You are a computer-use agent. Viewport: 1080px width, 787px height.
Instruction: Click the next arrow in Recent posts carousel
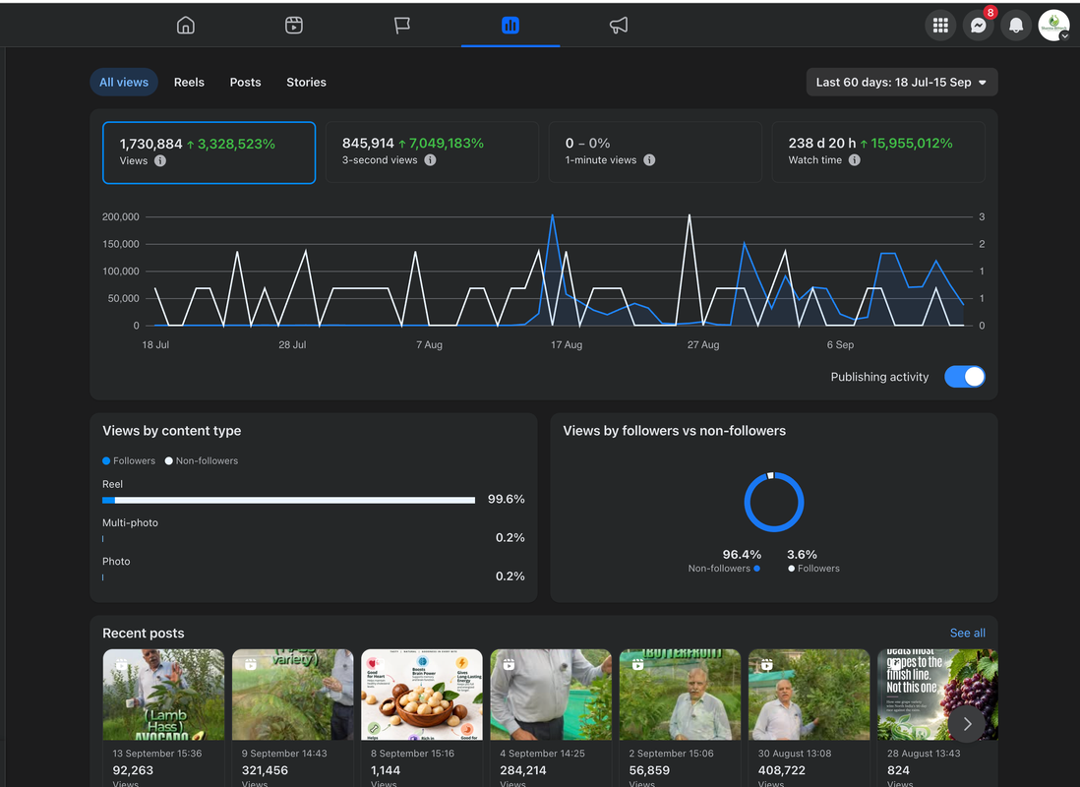pos(967,724)
